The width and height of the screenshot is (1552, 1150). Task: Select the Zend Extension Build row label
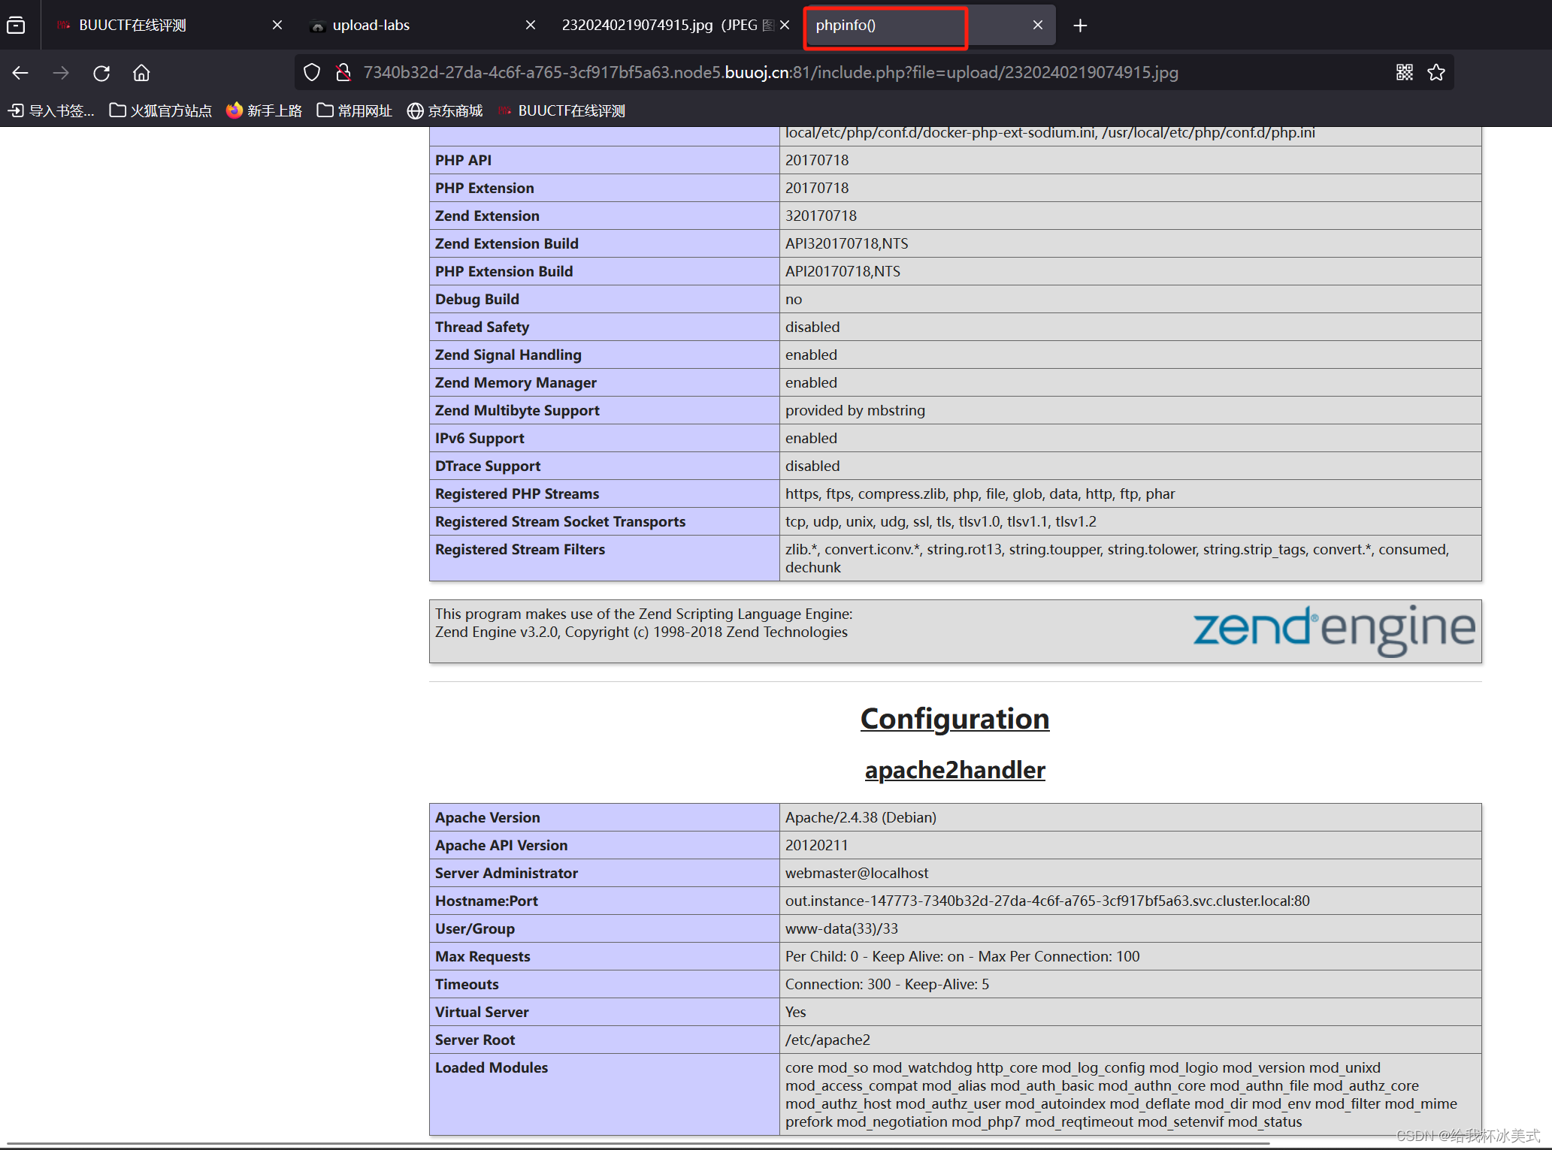point(507,243)
